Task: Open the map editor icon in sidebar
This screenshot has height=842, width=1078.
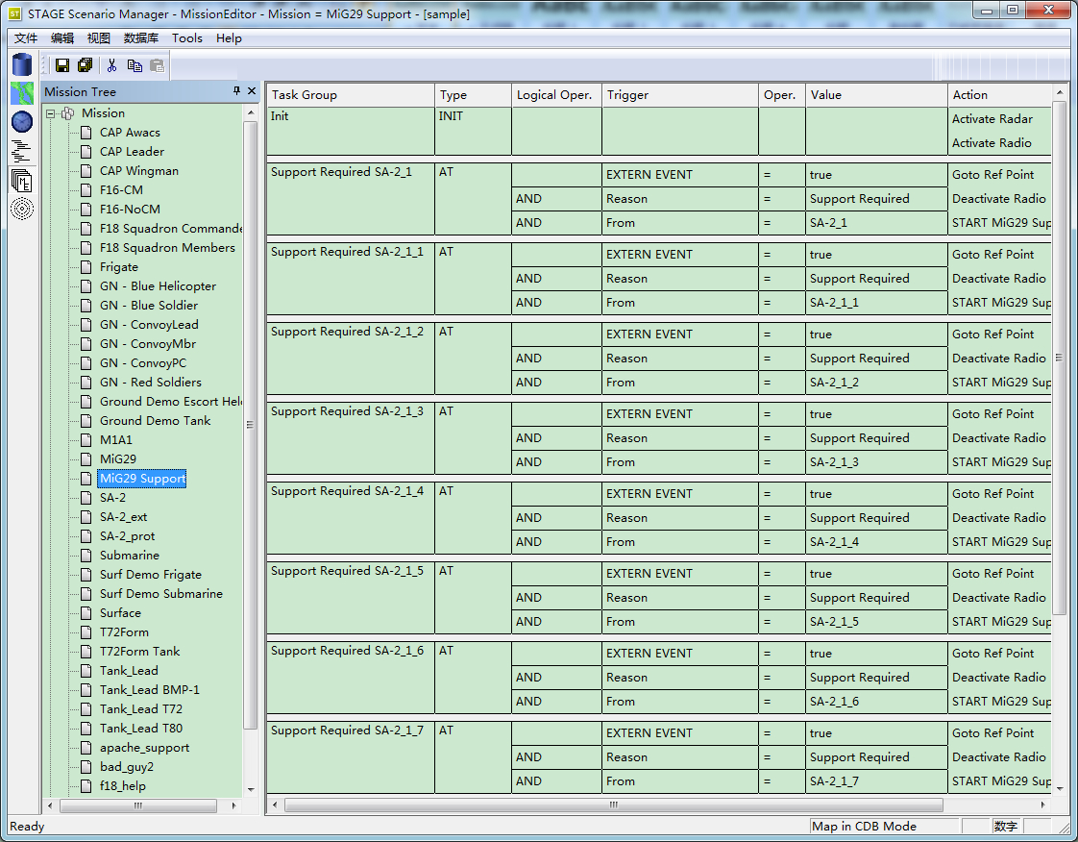Action: coord(22,93)
